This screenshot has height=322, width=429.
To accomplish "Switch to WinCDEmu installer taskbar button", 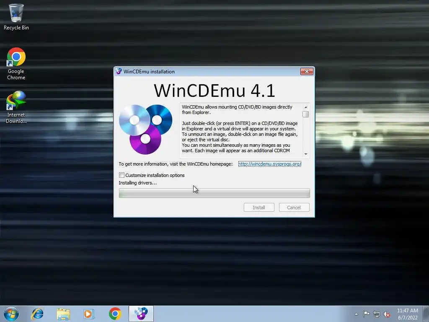I will (x=141, y=314).
